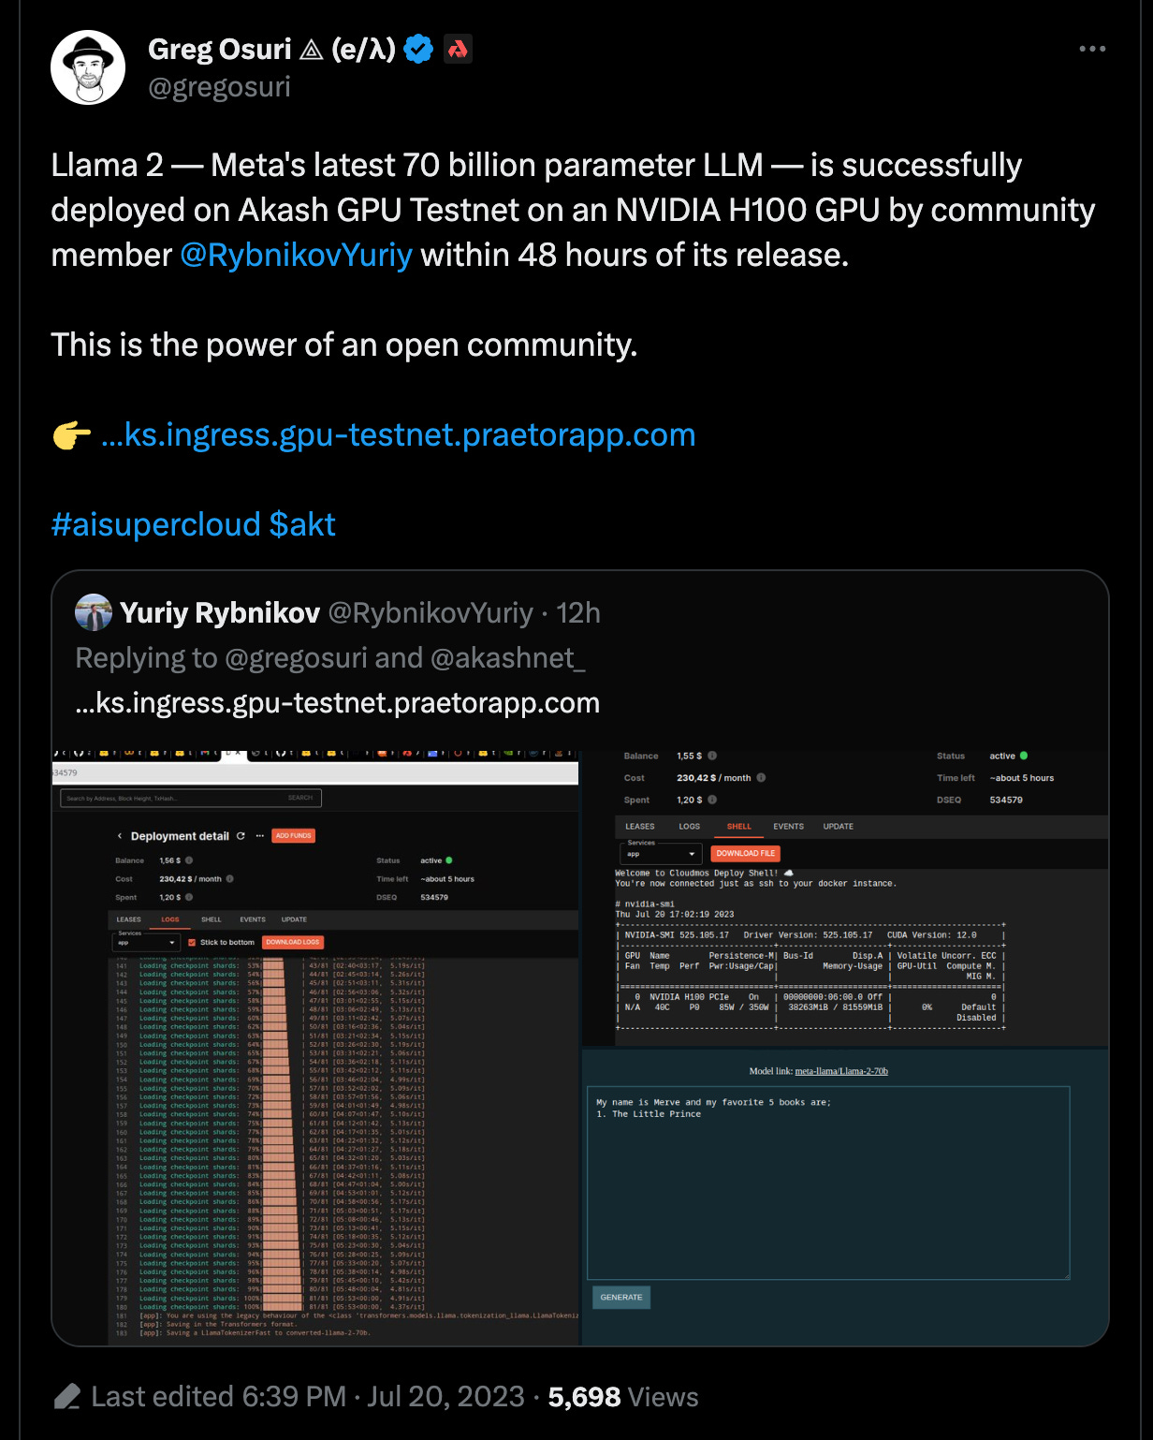Open the tweet's three-dot more menu
1153x1440 pixels.
click(1092, 49)
